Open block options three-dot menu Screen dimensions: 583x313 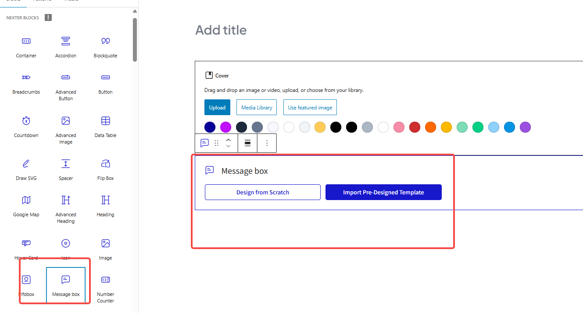point(267,143)
